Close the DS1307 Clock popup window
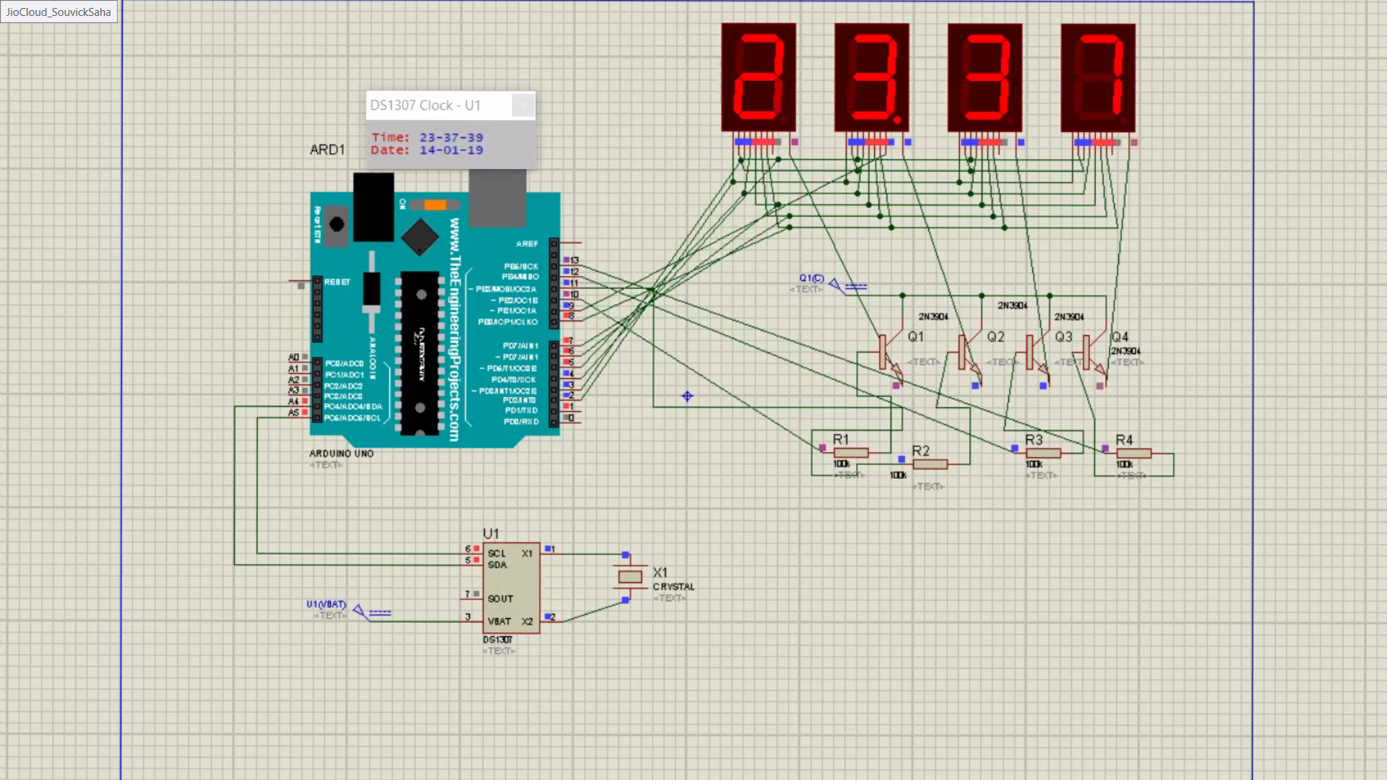This screenshot has height=780, width=1387. pyautogui.click(x=523, y=105)
